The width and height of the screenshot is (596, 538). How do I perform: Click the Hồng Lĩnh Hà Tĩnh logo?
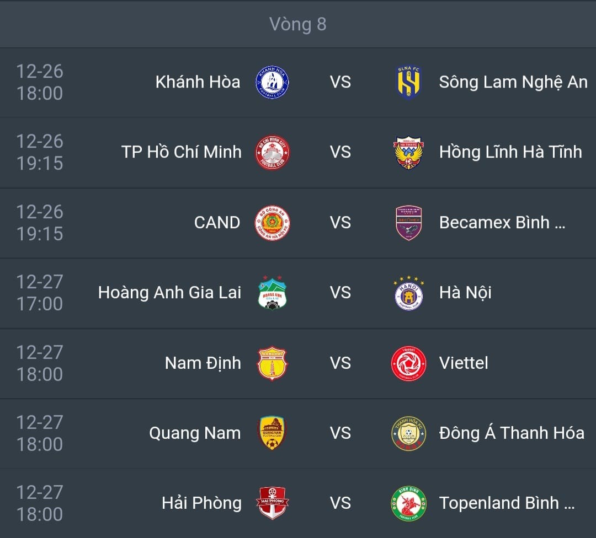click(x=409, y=152)
